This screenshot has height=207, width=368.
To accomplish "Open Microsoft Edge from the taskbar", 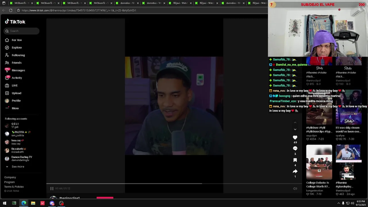I will [x=24, y=203].
